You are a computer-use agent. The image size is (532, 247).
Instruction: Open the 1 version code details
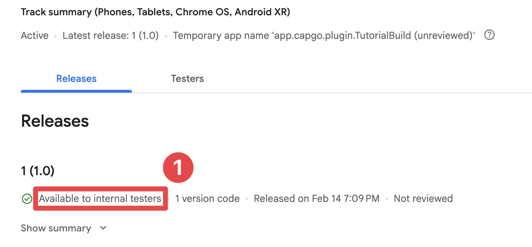(207, 198)
